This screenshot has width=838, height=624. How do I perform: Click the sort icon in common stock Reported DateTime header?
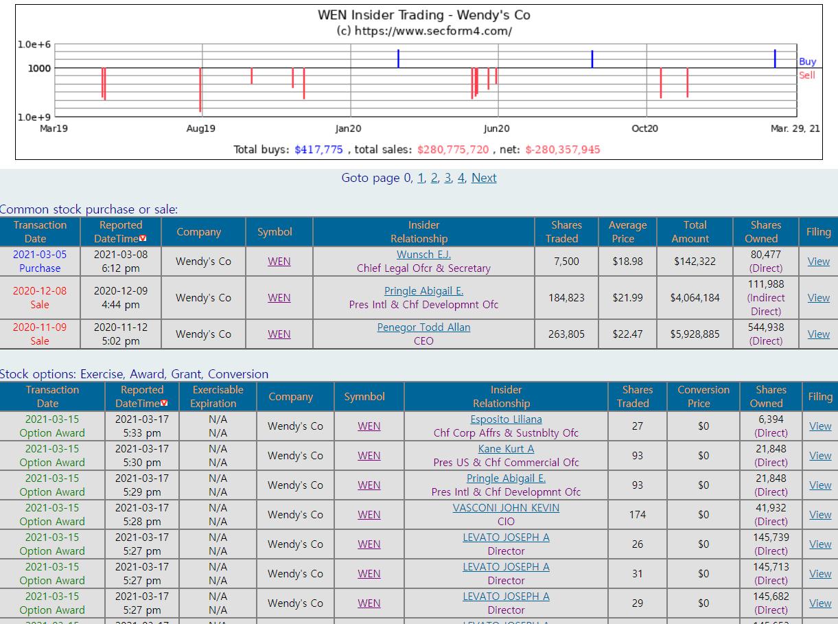[143, 238]
